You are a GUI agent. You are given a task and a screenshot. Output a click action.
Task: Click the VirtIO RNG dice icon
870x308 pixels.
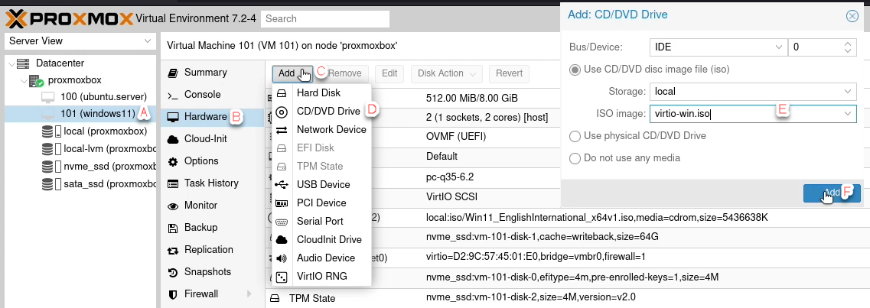(282, 277)
